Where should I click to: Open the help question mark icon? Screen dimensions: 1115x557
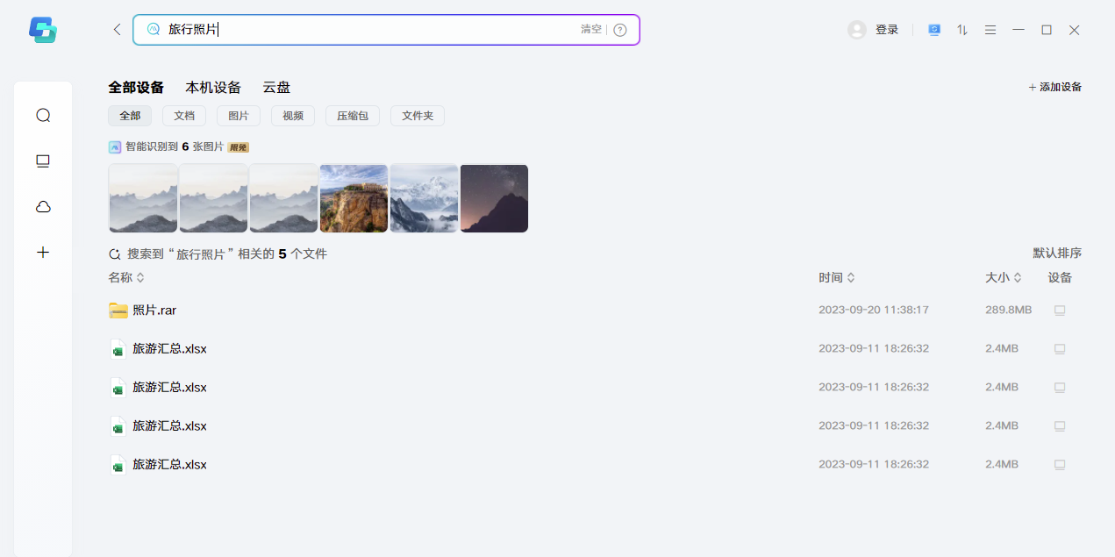620,30
